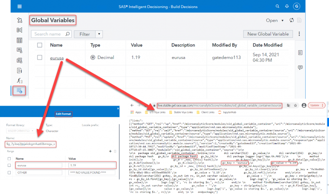329x194 pixels.
Task: Click the New Global Variable button
Action: 268,34
